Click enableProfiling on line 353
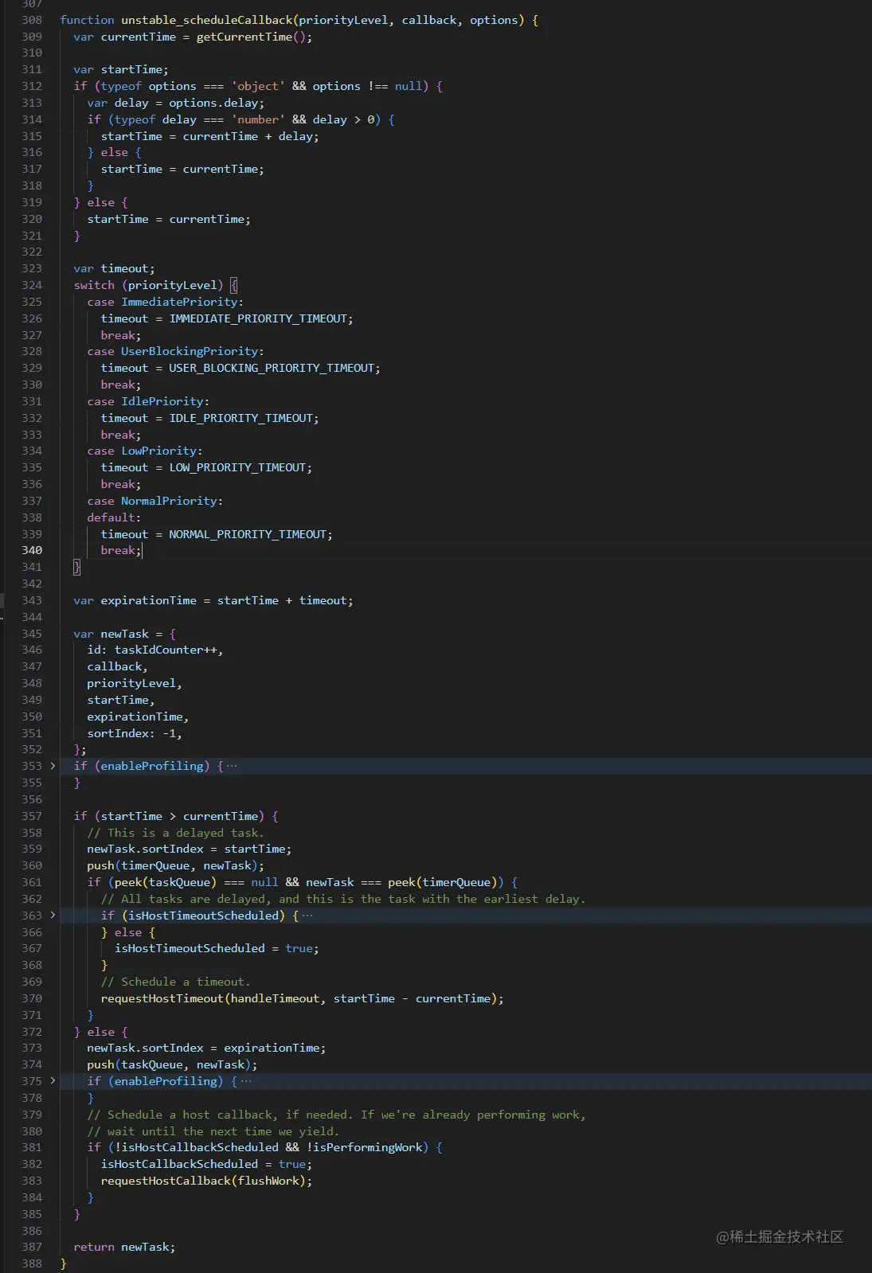Viewport: 872px width, 1273px height. click(152, 766)
